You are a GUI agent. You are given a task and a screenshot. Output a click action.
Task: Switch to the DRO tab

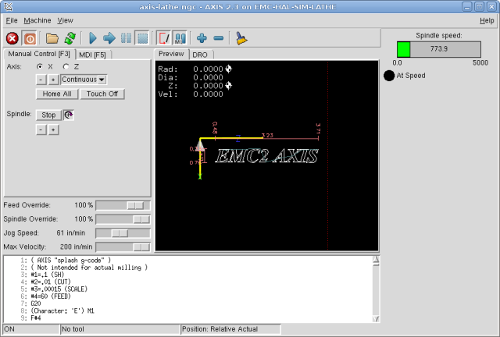pyautogui.click(x=200, y=55)
